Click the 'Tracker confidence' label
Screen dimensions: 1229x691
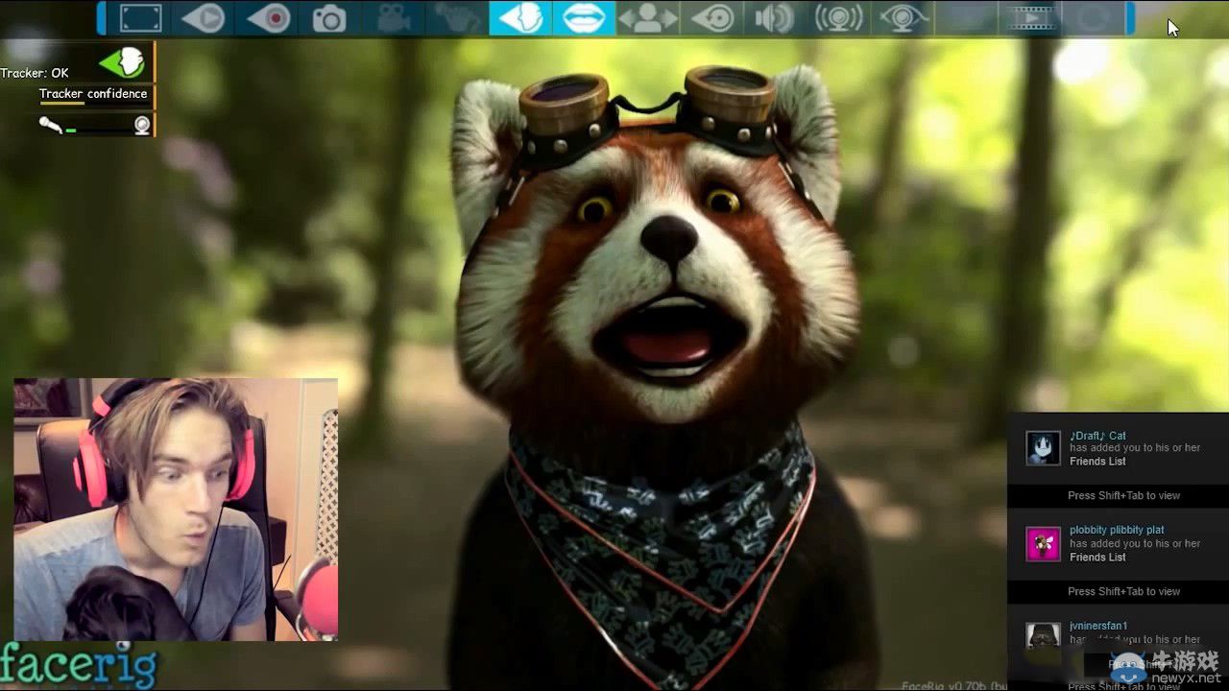93,93
